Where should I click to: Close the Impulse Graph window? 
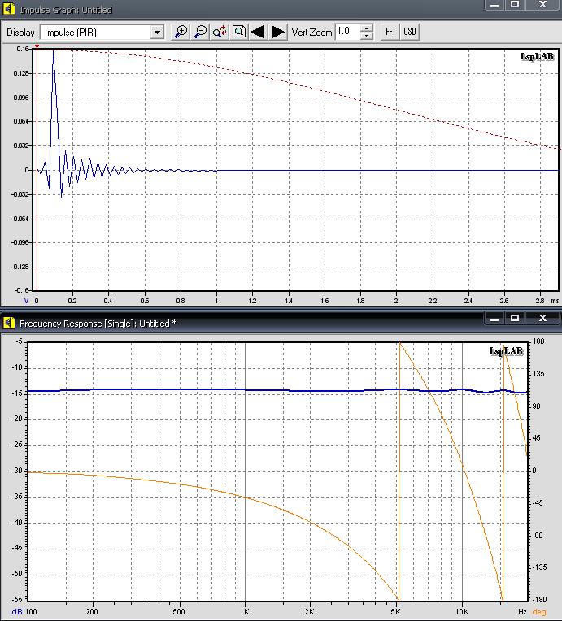[542, 5]
